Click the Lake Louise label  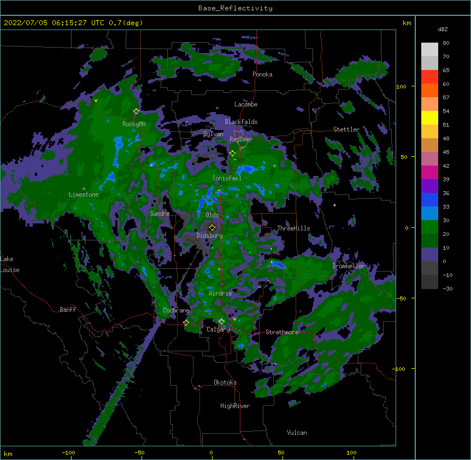tap(10, 264)
